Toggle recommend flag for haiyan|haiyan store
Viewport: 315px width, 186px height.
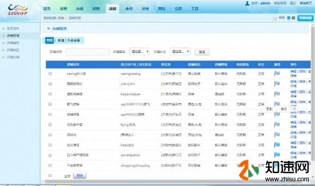pyautogui.click(x=277, y=94)
